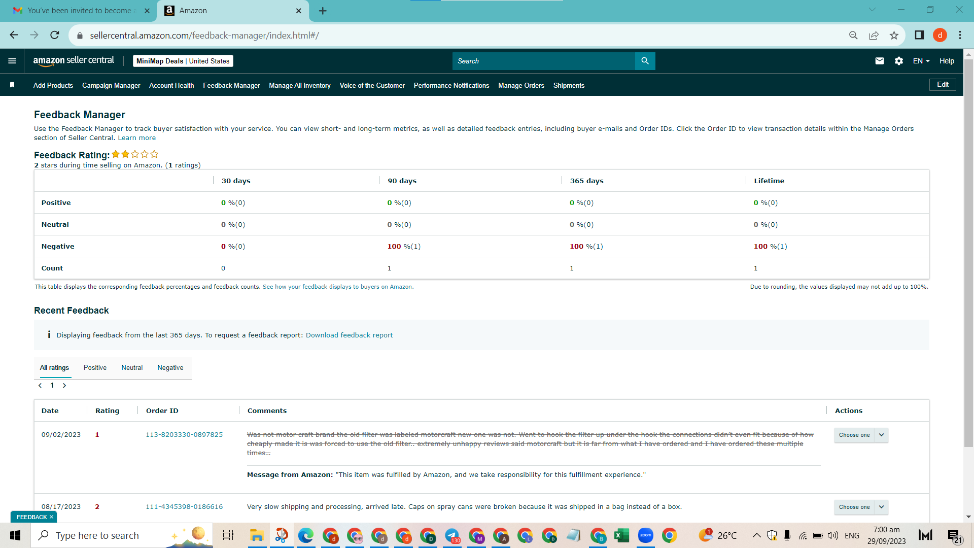Screen dimensions: 974x548
Task: Click the Amazon Seller Central logo
Action: (74, 60)
